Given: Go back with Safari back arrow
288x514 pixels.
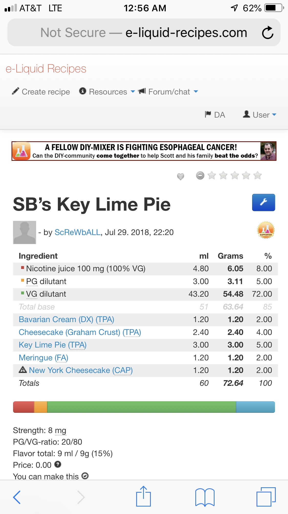Looking at the screenshot, I should pyautogui.click(x=17, y=497).
